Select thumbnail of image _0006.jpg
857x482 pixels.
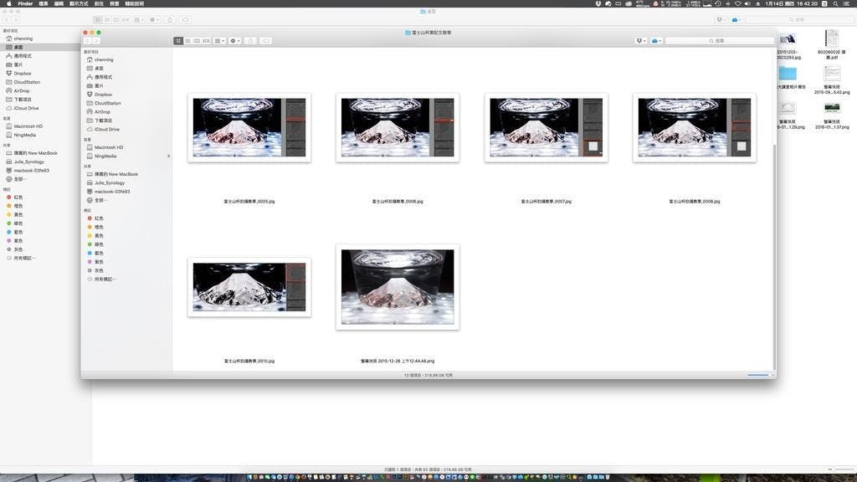[398, 128]
